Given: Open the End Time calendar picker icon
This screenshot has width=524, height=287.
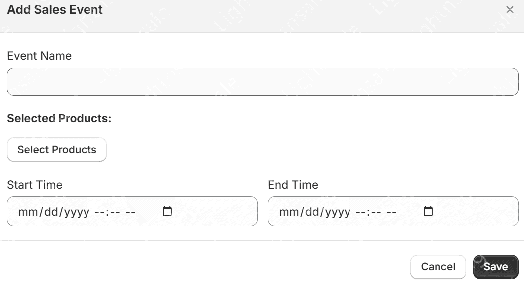Looking at the screenshot, I should click(428, 211).
